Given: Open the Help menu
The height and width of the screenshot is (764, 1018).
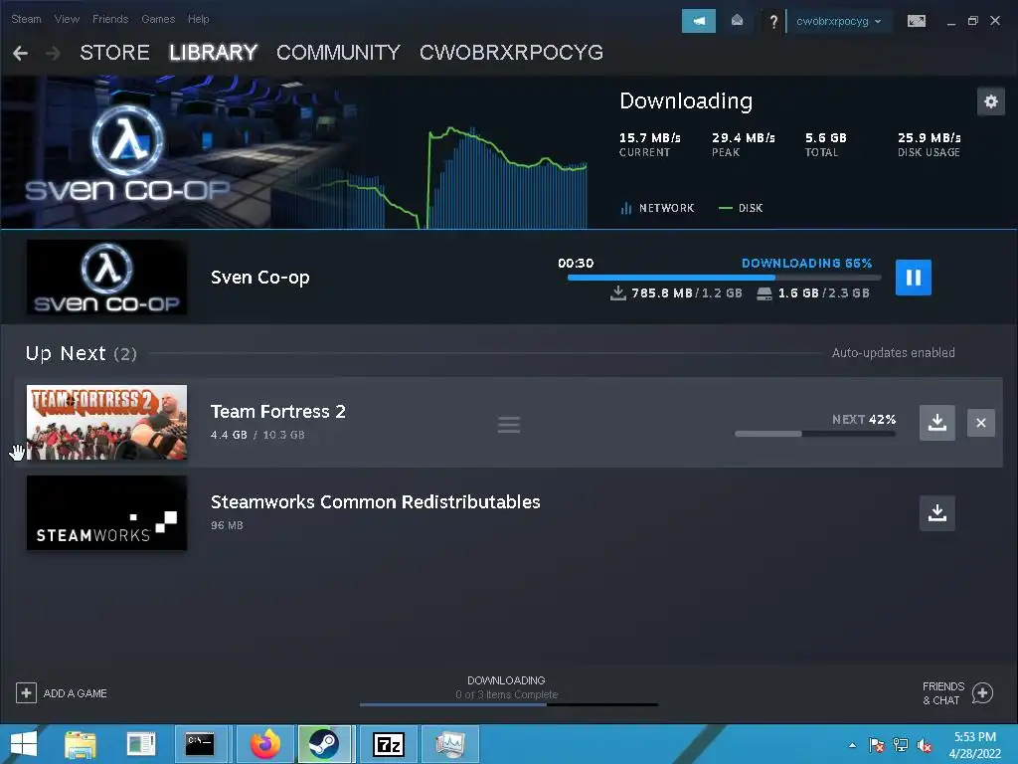Looking at the screenshot, I should point(199,19).
